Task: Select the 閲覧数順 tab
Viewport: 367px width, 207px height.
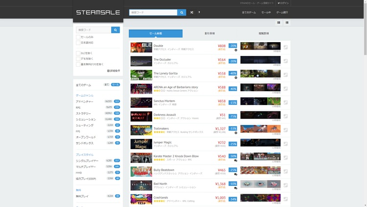Action: (264, 33)
